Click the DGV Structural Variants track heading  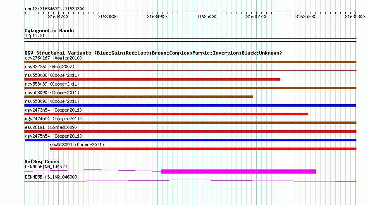tap(153, 53)
